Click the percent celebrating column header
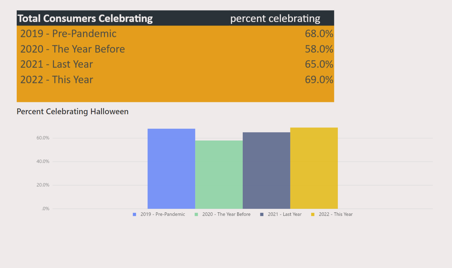Image resolution: width=452 pixels, height=268 pixels. click(275, 18)
